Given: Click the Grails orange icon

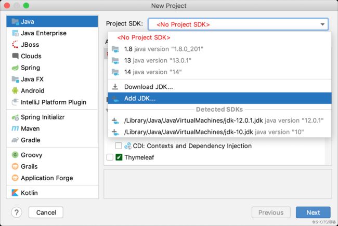Looking at the screenshot, I should coord(15,166).
